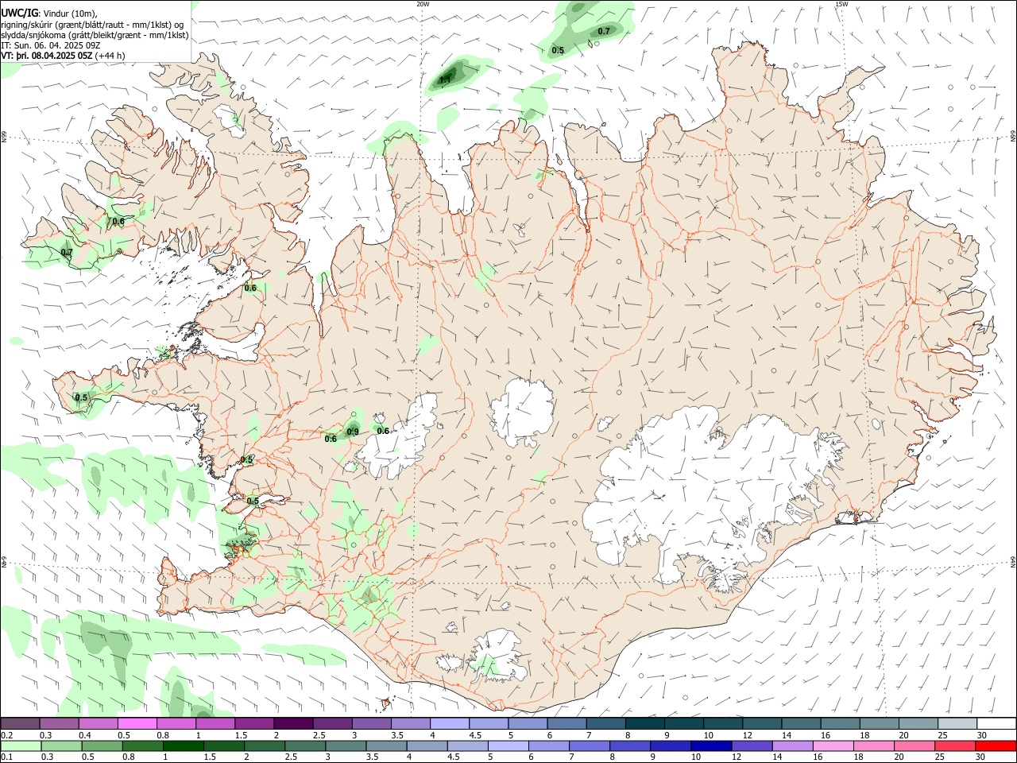Image resolution: width=1017 pixels, height=763 pixels.
Task: Pick the dark purple upper swatch starting at 2
Action: (x=293, y=724)
